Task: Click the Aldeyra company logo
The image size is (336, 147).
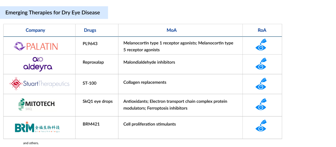Action: click(x=38, y=64)
